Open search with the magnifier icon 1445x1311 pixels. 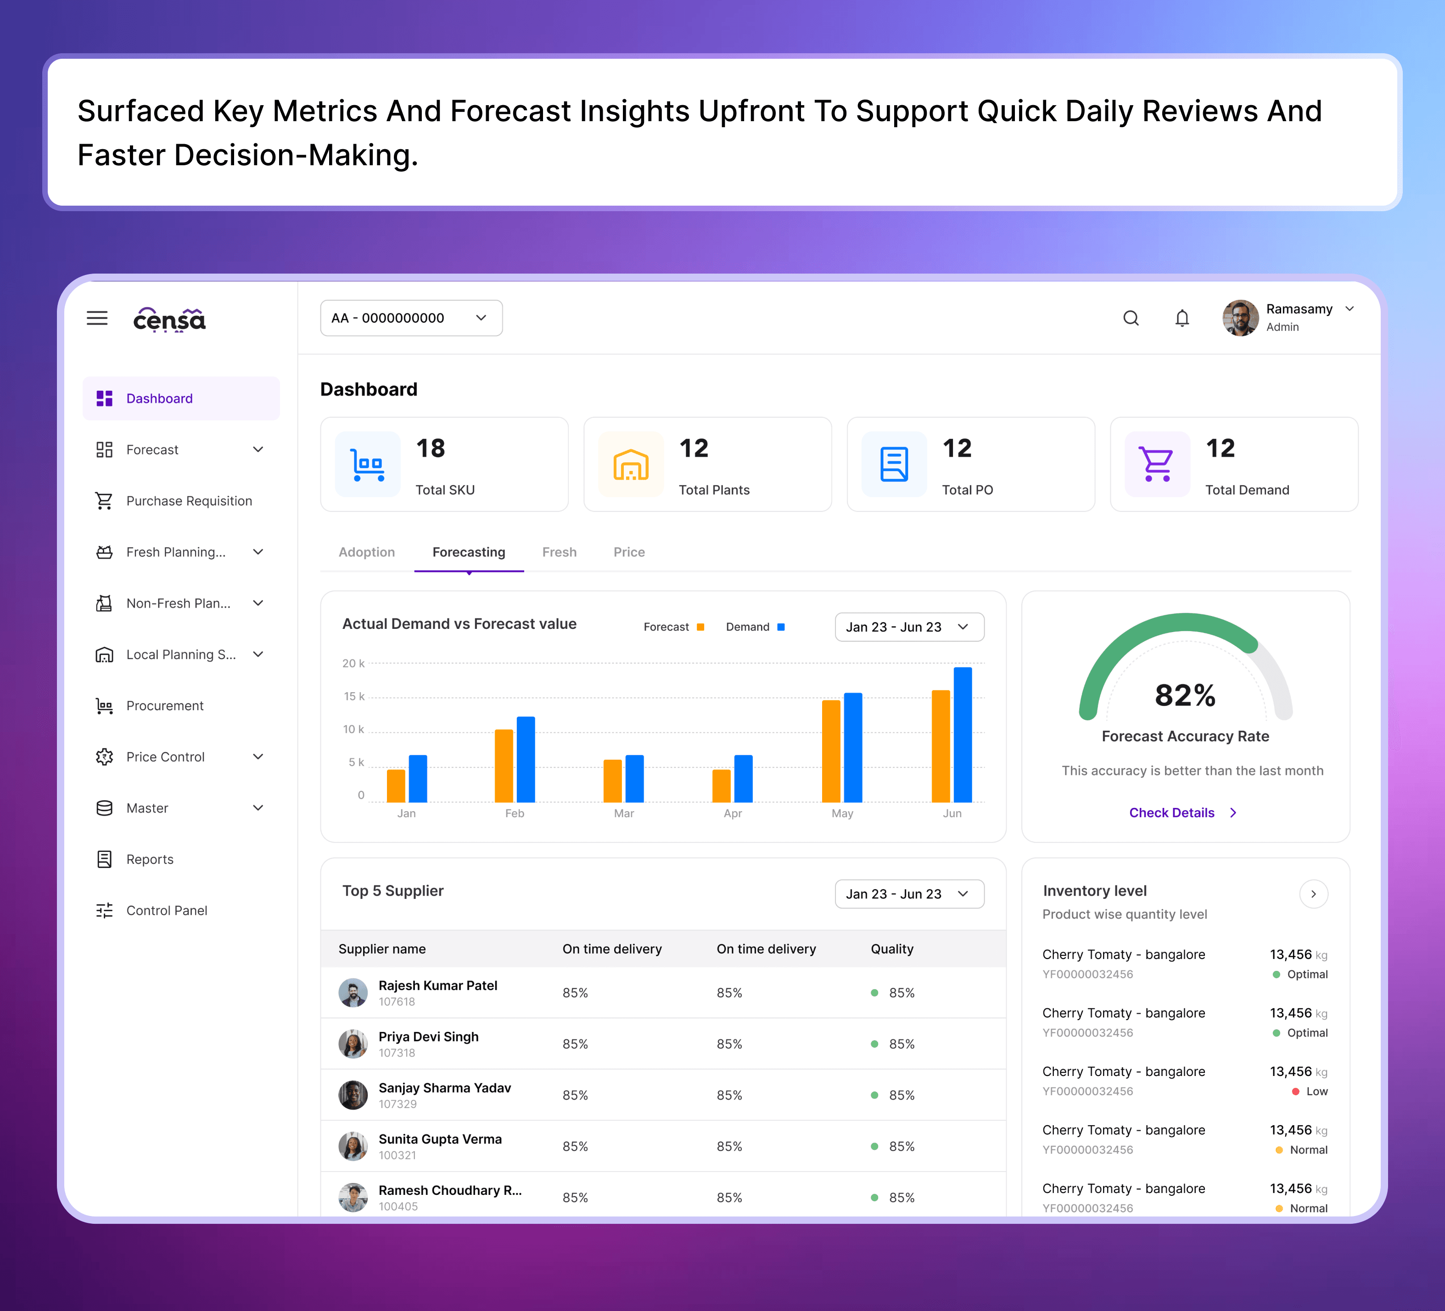(x=1130, y=318)
